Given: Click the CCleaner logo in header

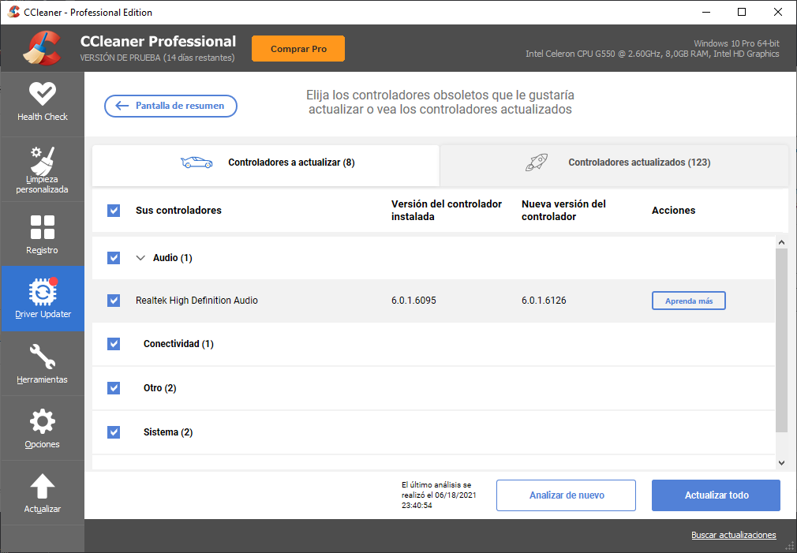Looking at the screenshot, I should (x=42, y=48).
